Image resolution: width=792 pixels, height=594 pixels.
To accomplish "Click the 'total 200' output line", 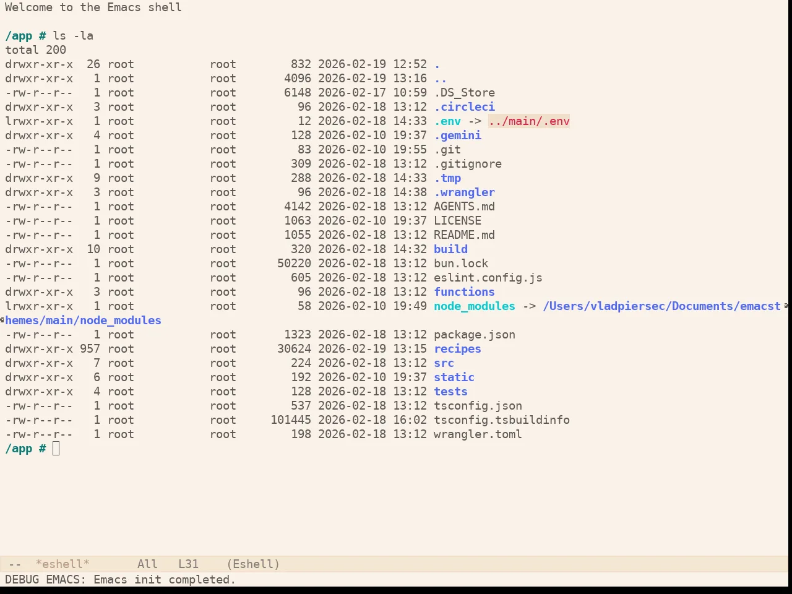I will [x=35, y=50].
